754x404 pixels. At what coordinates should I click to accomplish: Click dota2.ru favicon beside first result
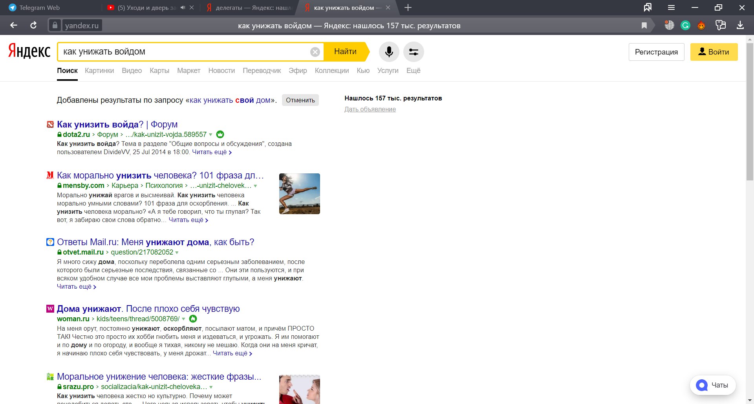click(x=50, y=124)
